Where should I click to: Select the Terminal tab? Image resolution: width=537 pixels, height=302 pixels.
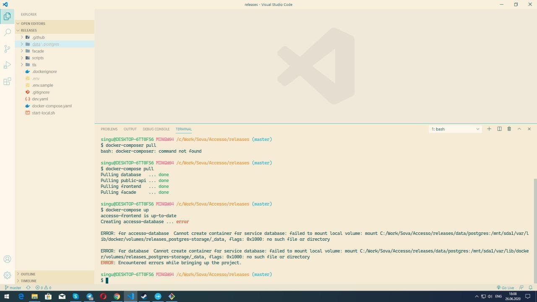coord(184,129)
